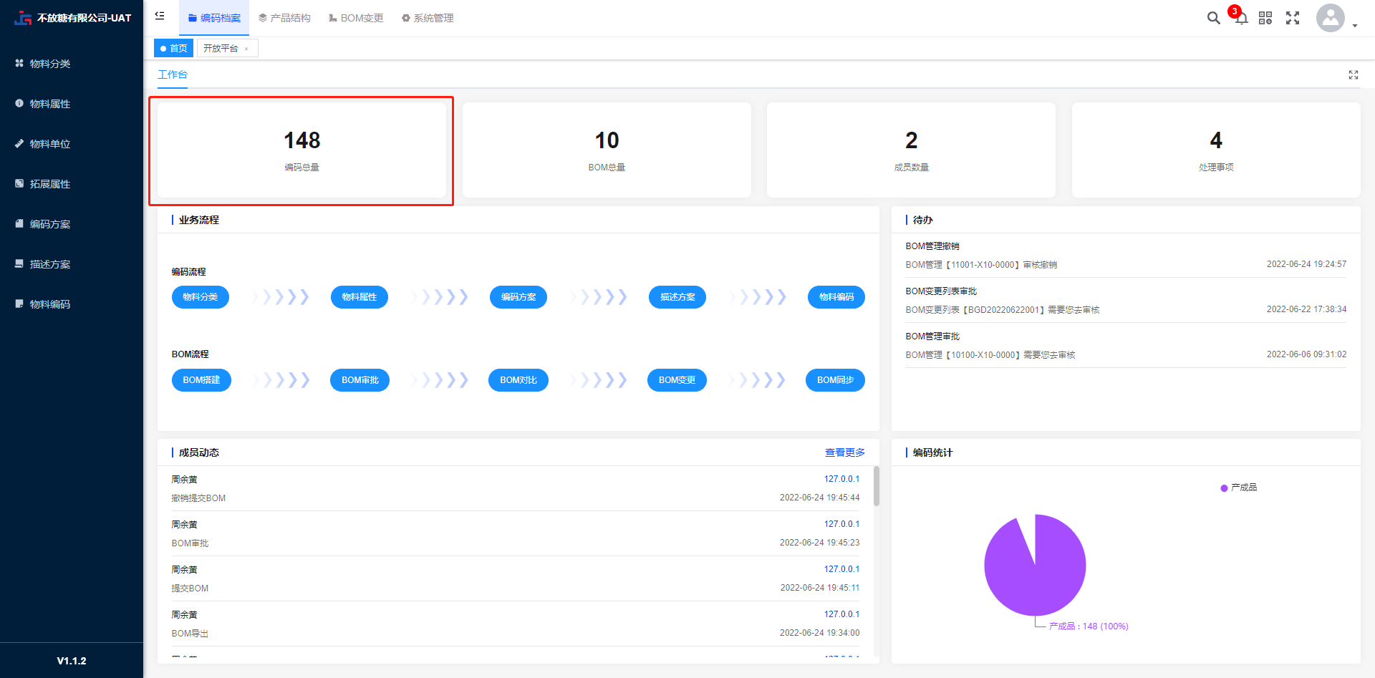
Task: Click the 描述方案 flow button
Action: click(677, 297)
